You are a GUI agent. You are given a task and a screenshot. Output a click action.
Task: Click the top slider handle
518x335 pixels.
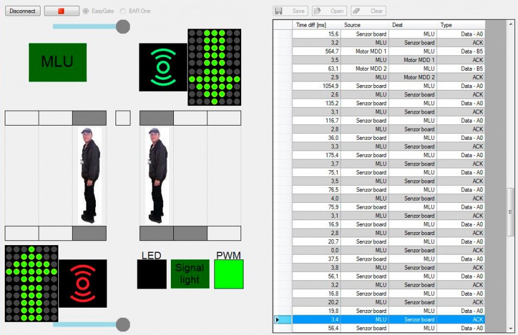(123, 26)
